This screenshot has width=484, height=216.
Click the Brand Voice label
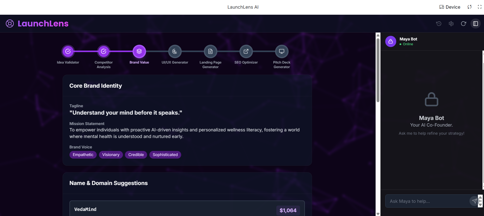click(x=81, y=147)
